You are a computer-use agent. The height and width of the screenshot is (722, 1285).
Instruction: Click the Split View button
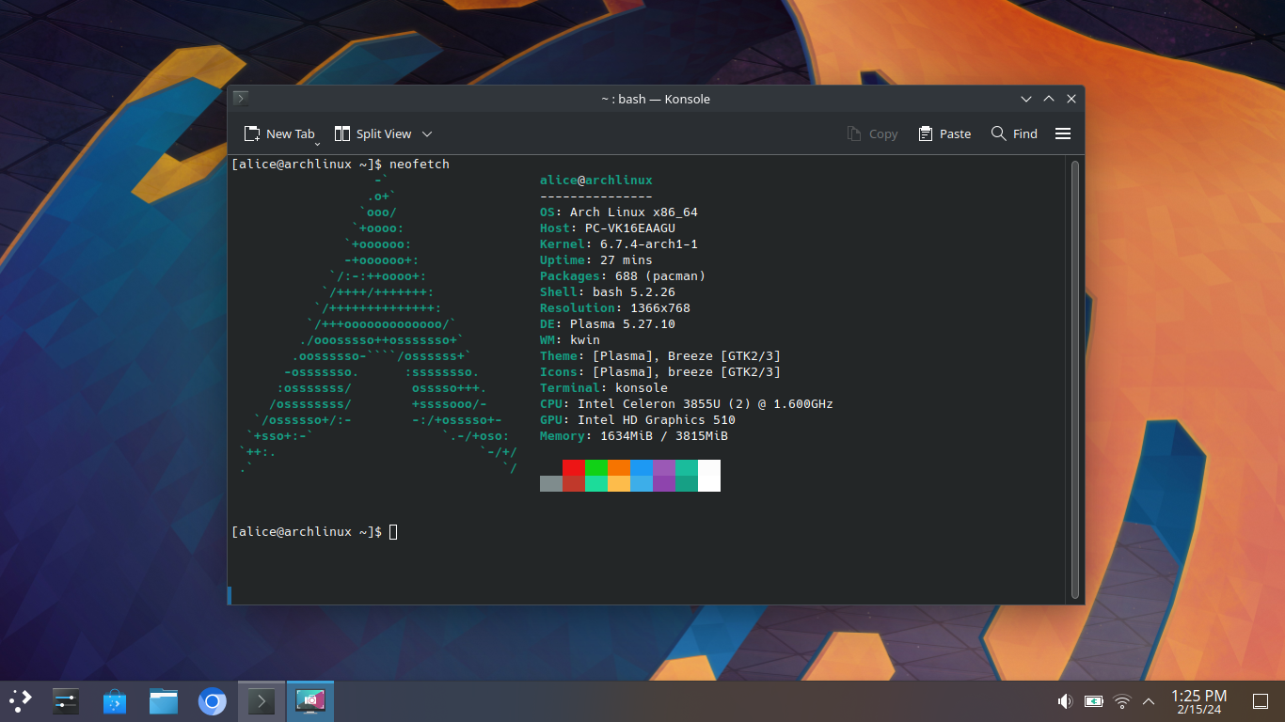click(x=373, y=133)
